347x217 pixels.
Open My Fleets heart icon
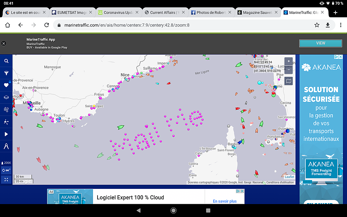(x=6, y=85)
